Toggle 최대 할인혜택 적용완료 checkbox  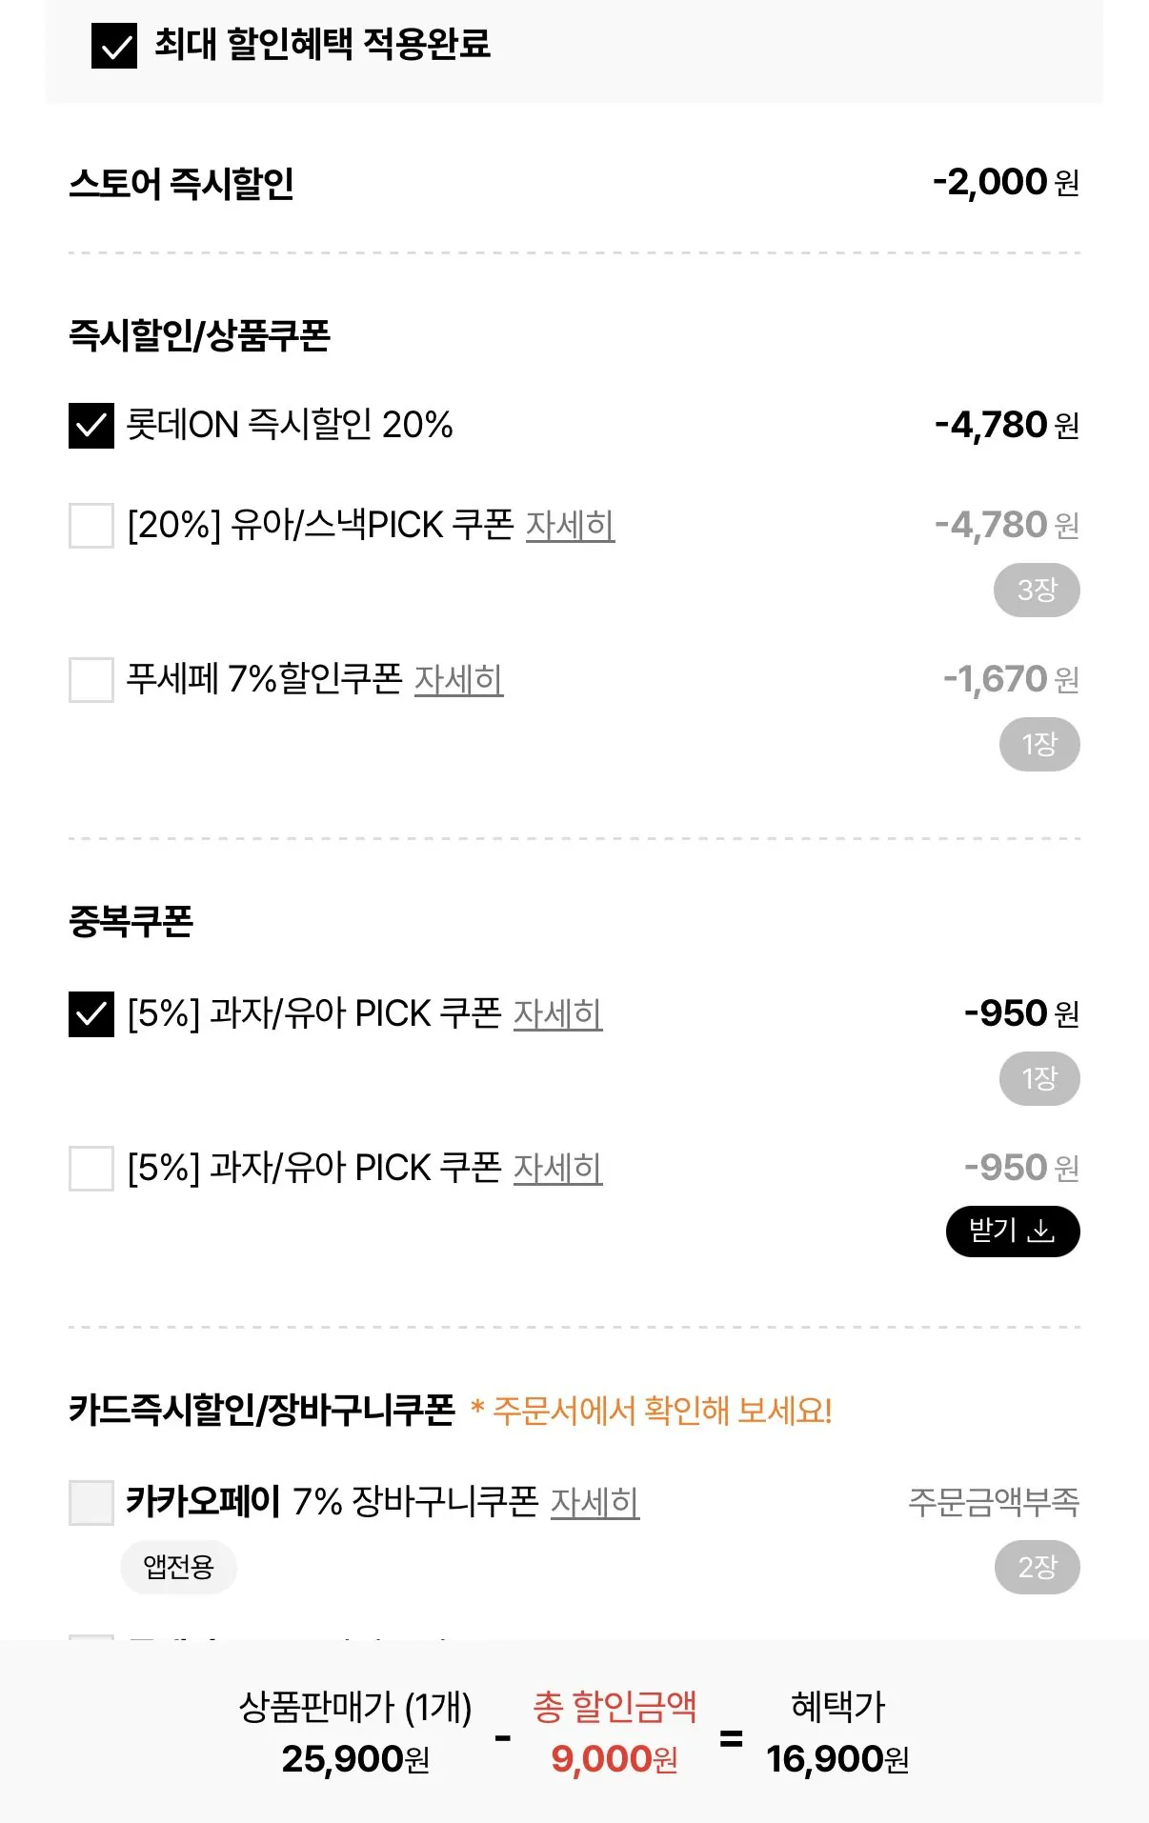pyautogui.click(x=114, y=46)
